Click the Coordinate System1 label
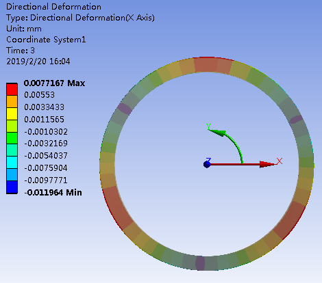 (x=46, y=40)
